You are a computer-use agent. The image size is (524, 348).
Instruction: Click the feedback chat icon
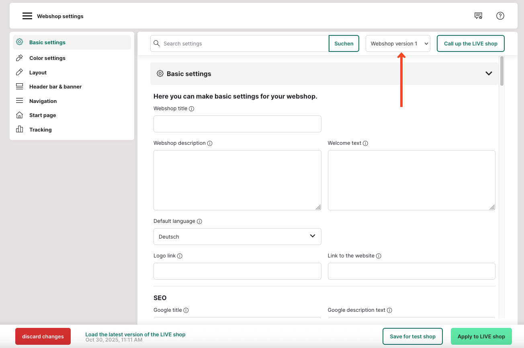478,16
